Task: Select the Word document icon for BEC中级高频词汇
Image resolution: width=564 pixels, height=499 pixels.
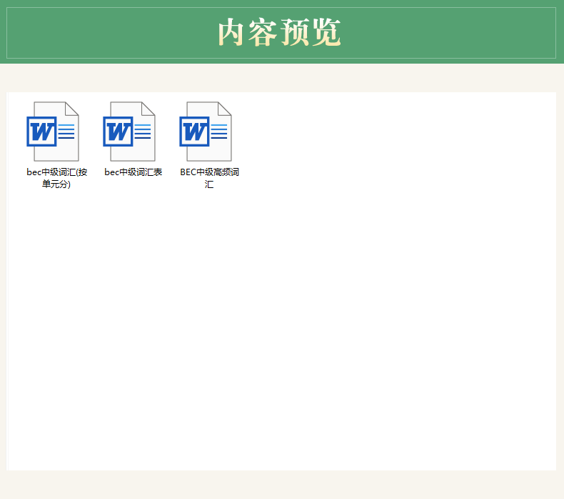Action: click(206, 132)
